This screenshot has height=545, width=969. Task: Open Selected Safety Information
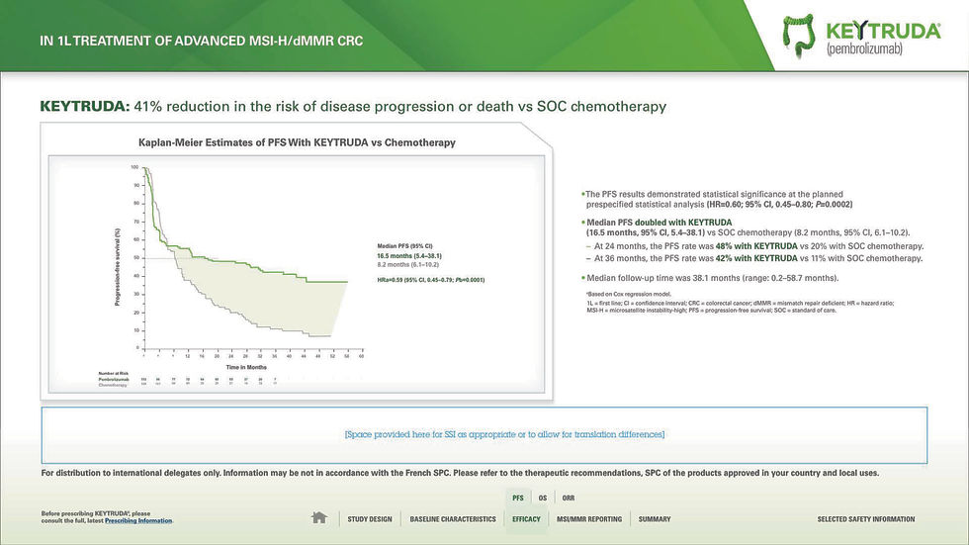tap(866, 519)
